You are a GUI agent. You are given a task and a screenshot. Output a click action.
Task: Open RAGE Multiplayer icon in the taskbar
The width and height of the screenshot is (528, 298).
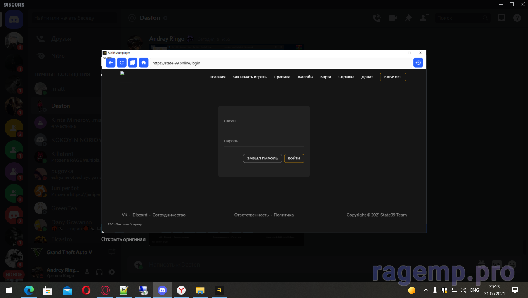(x=219, y=290)
